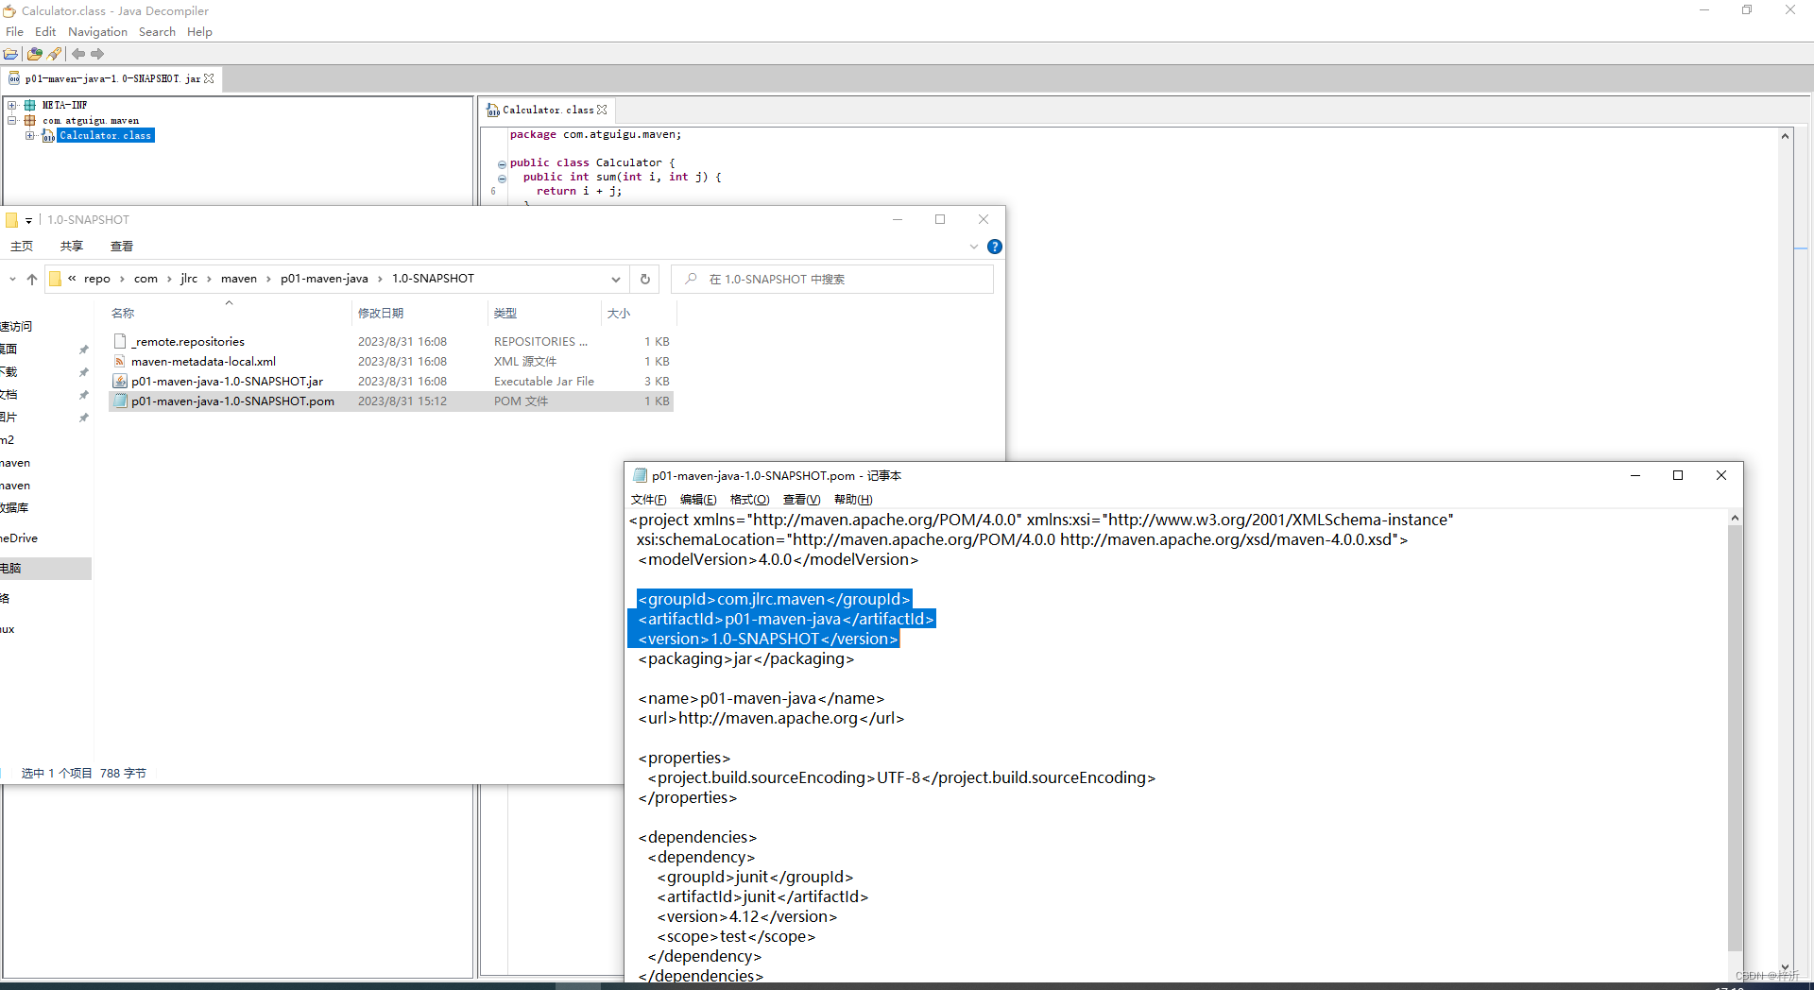The width and height of the screenshot is (1814, 990).
Task: Switch to the 查看 ribbon tab in Explorer
Action: [x=121, y=246]
